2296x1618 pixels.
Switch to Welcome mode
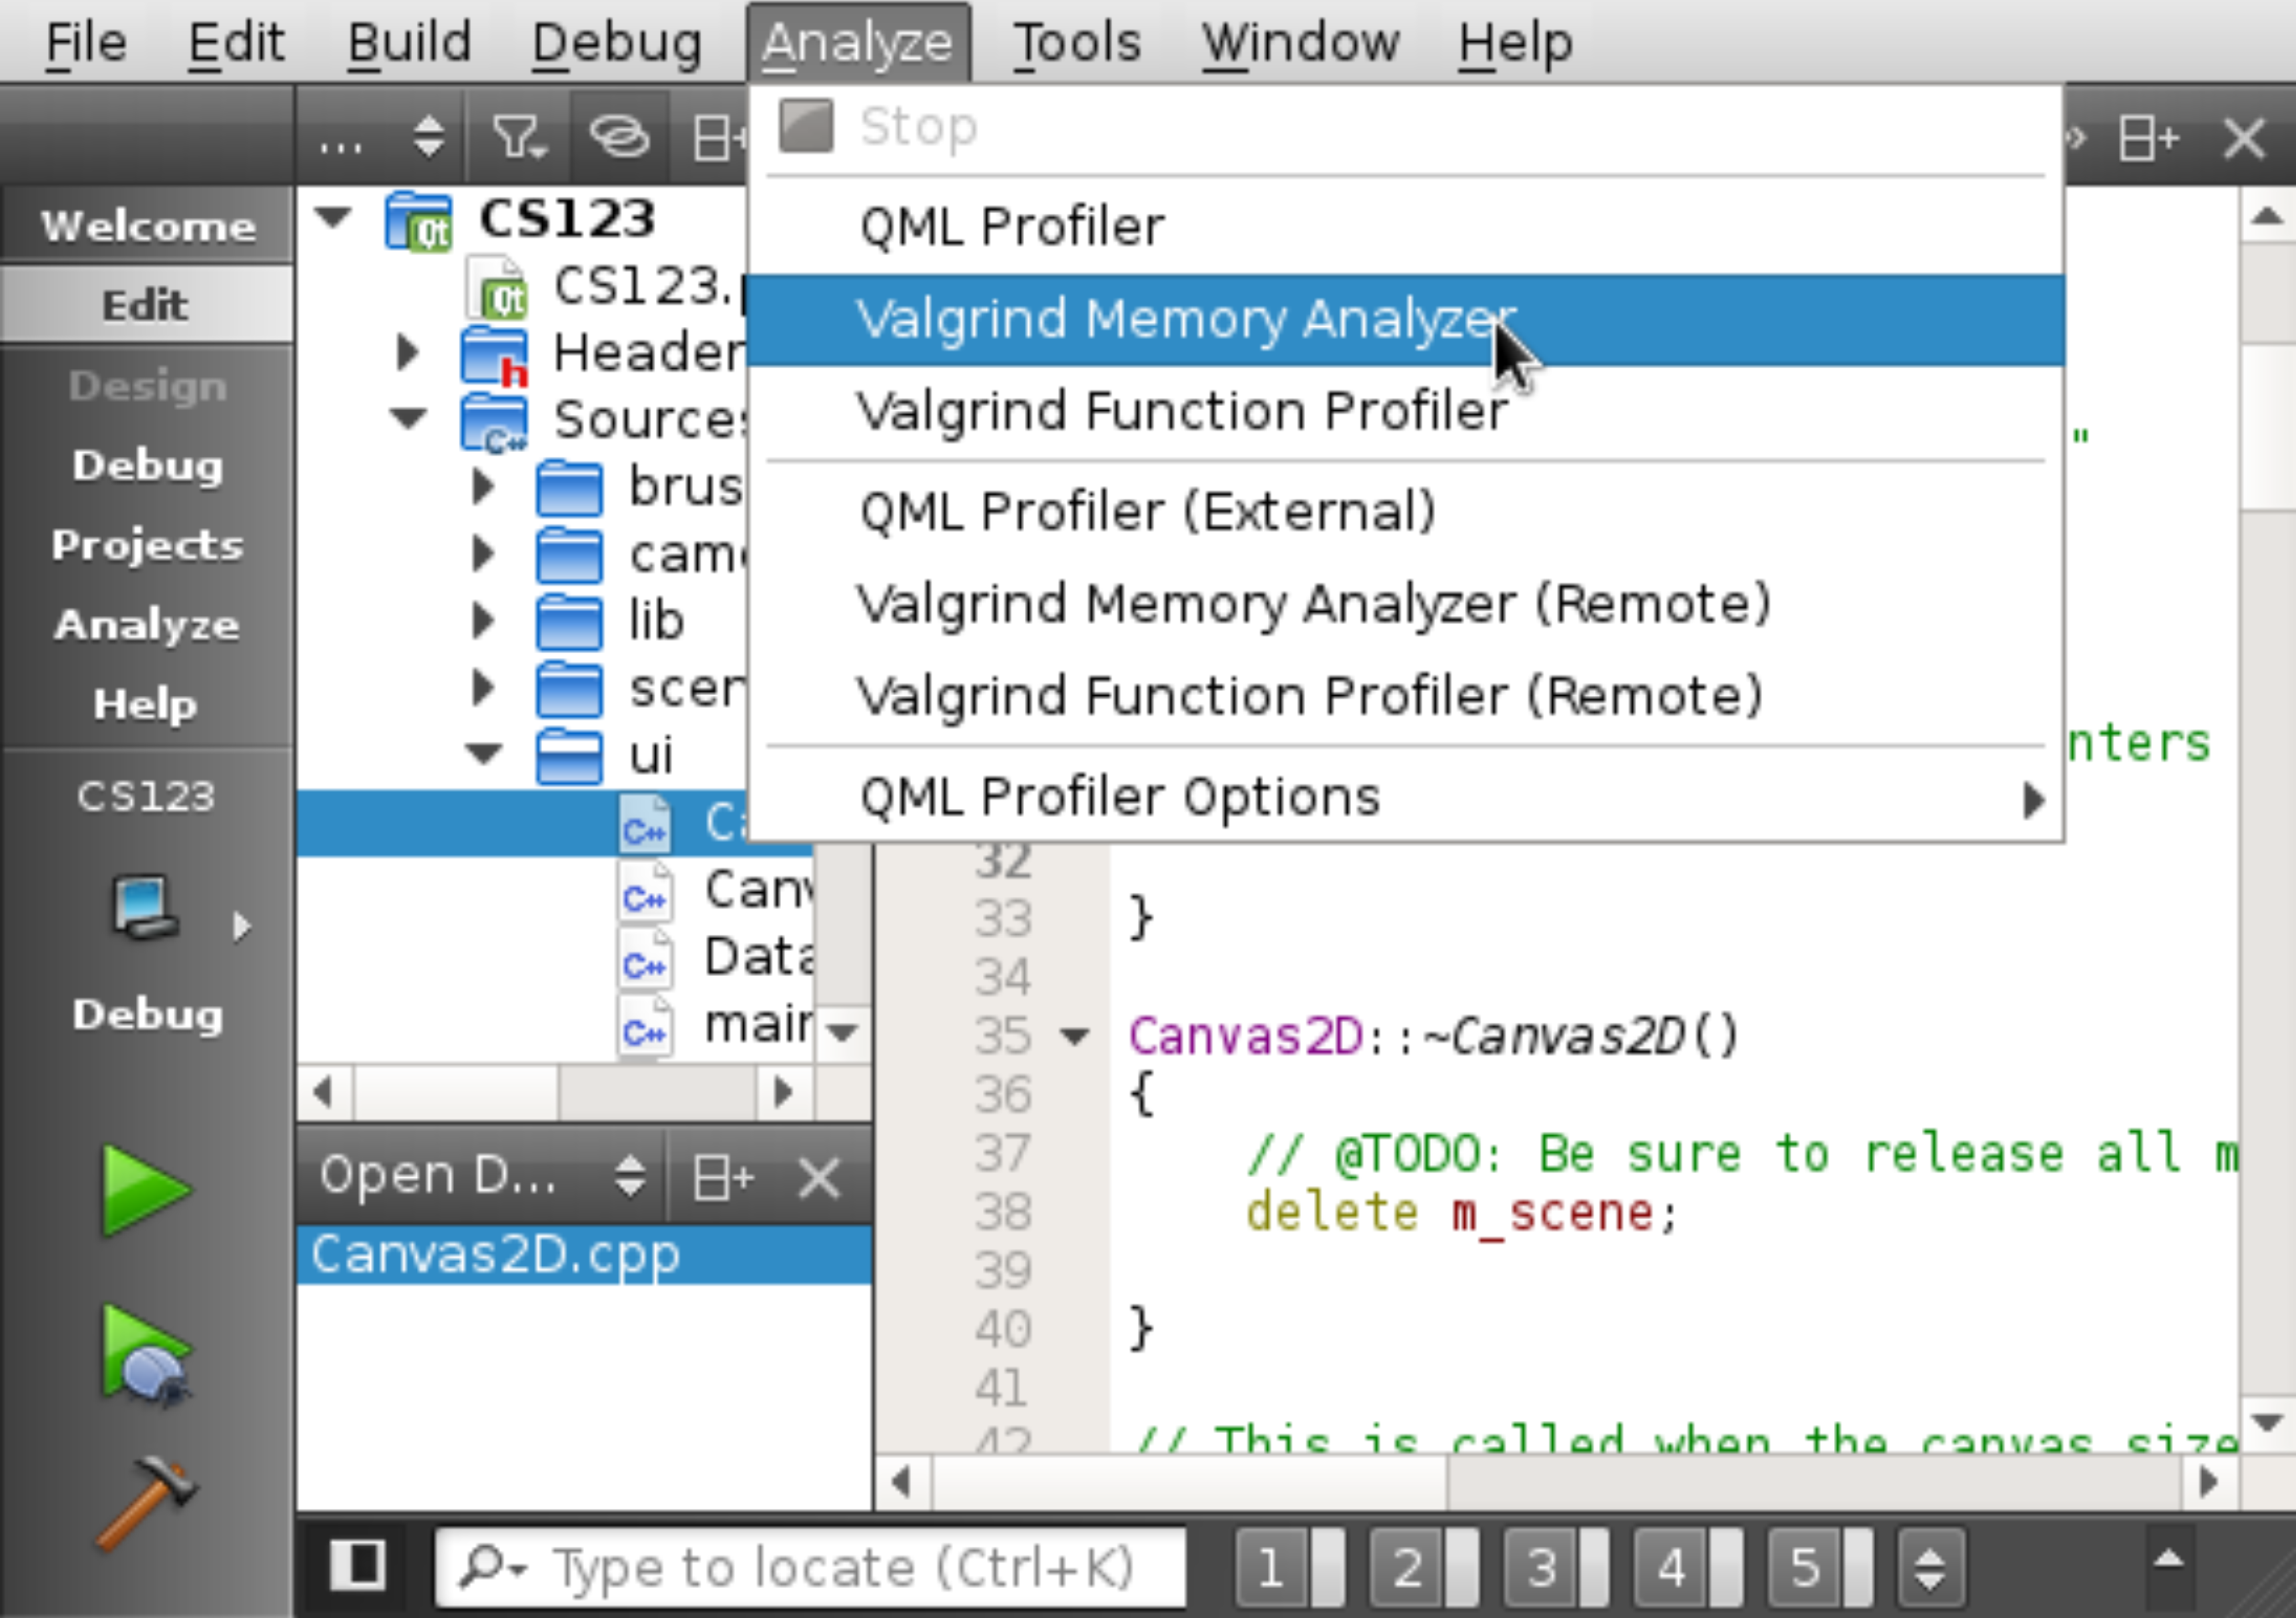pos(148,226)
